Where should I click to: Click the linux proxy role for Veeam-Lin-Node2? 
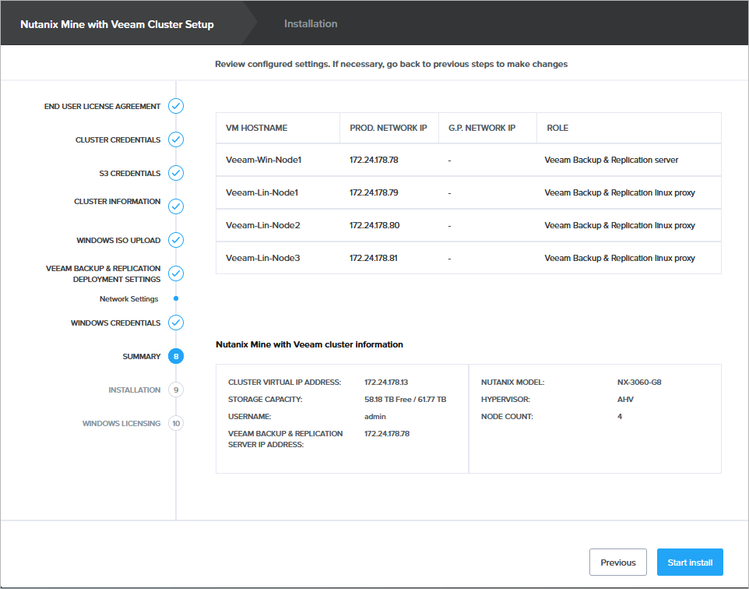click(x=620, y=224)
